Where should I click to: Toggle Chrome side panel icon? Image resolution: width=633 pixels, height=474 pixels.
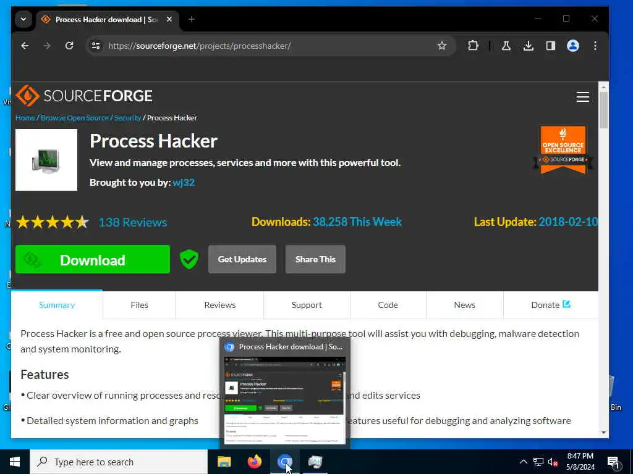[551, 46]
